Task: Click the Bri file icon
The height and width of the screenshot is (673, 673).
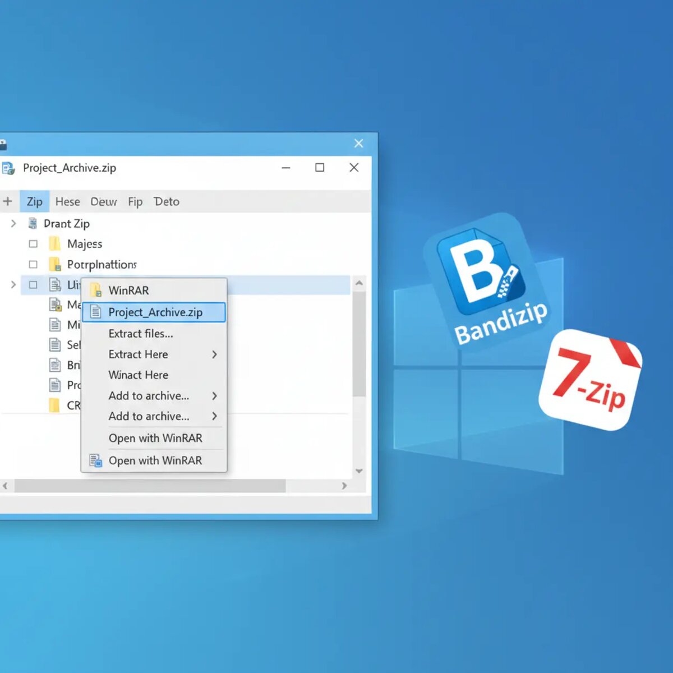Action: (x=55, y=365)
